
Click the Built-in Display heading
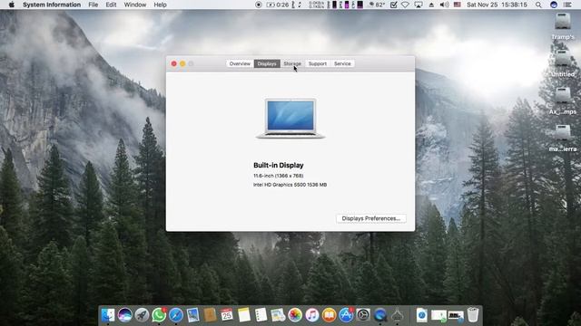click(279, 165)
